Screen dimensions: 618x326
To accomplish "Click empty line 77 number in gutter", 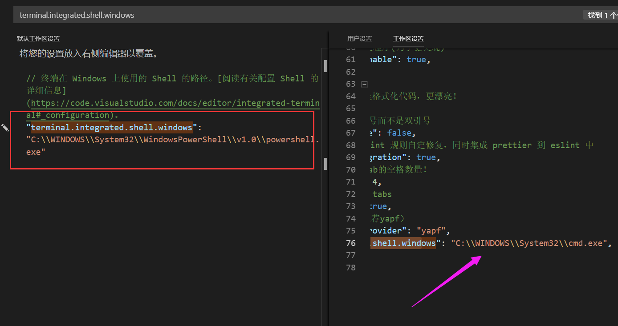I will tap(350, 255).
